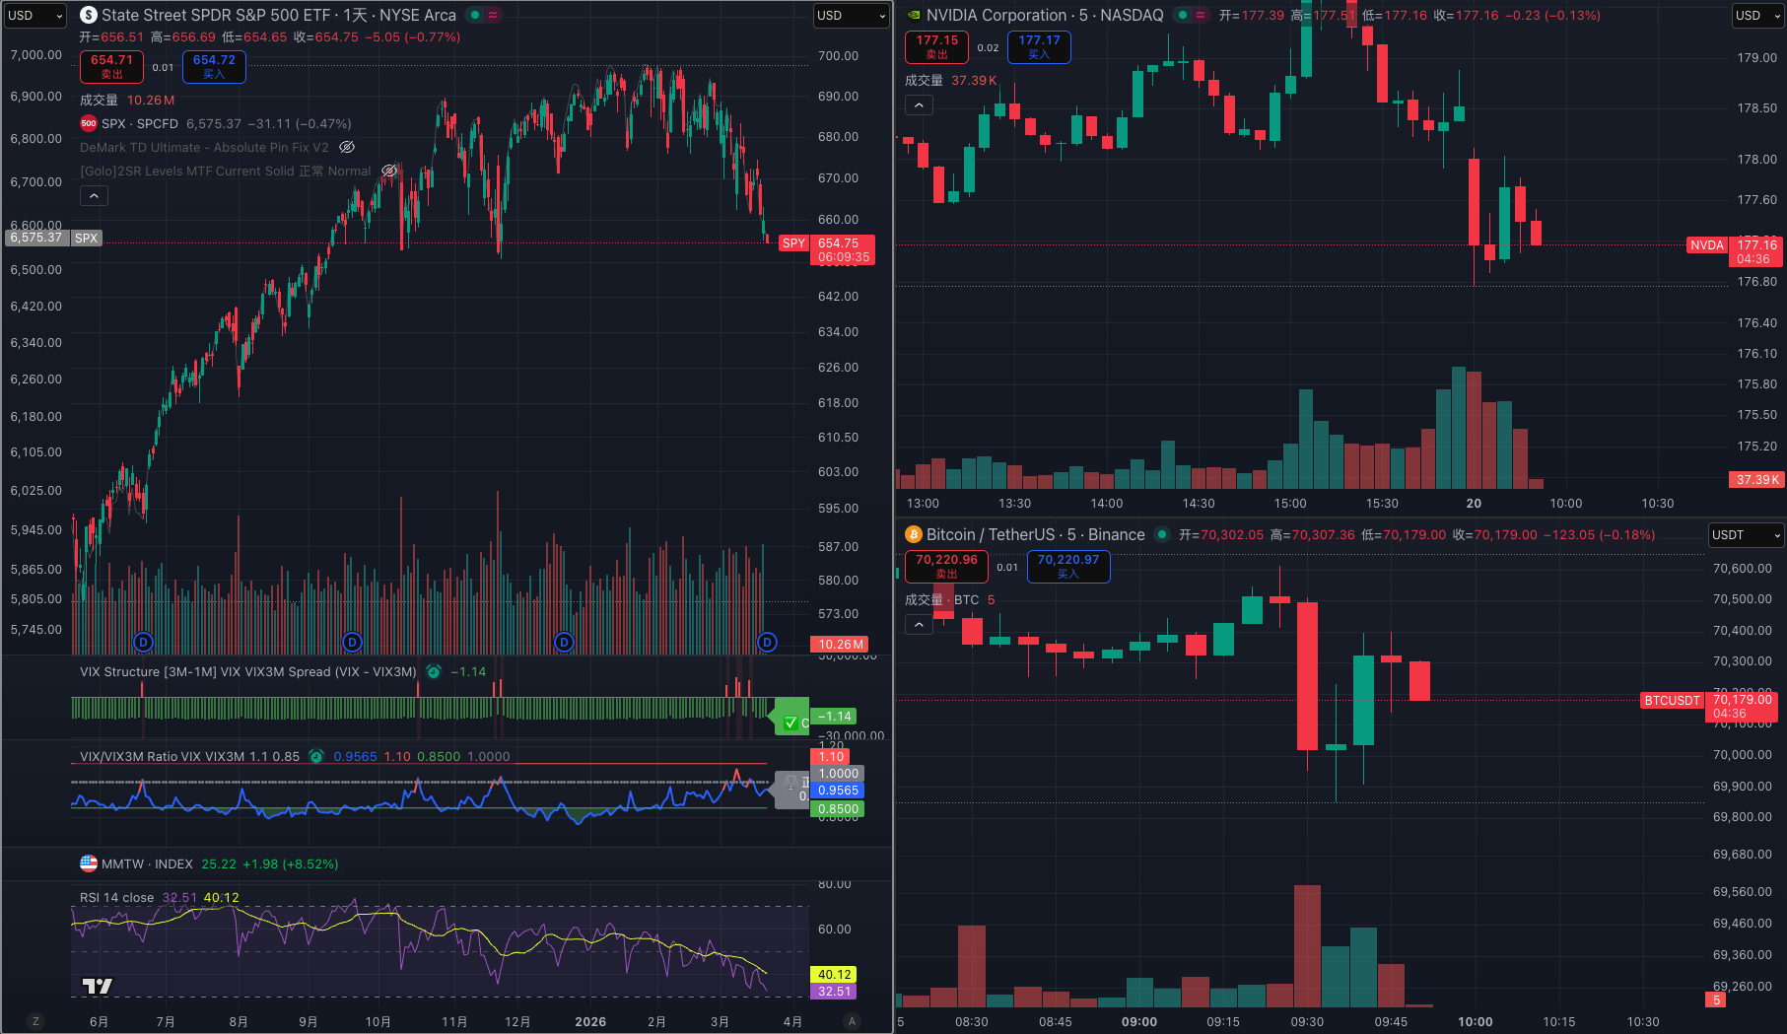
Task: Click the NVIDIA chart pink data-delay indicator
Action: point(1200,15)
